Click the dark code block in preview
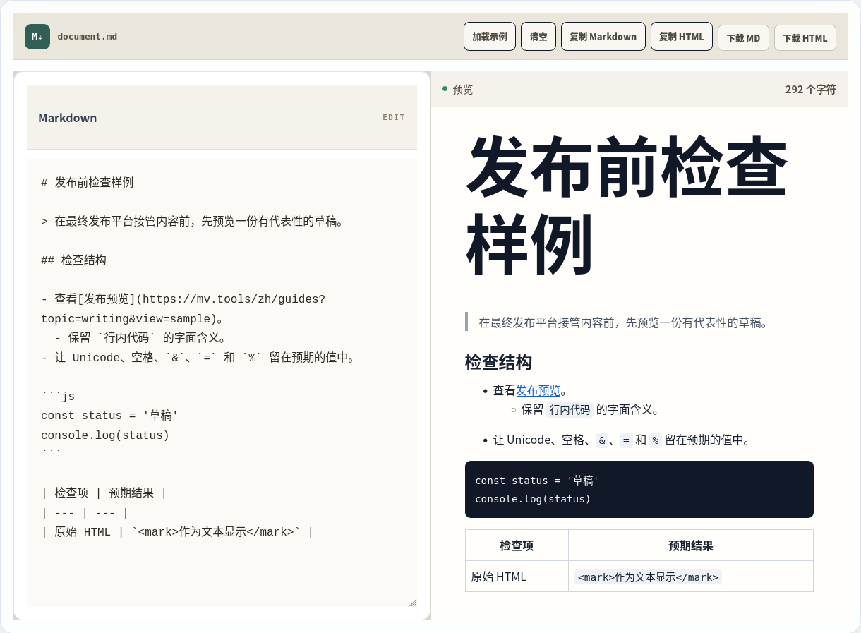The width and height of the screenshot is (861, 633). click(639, 490)
